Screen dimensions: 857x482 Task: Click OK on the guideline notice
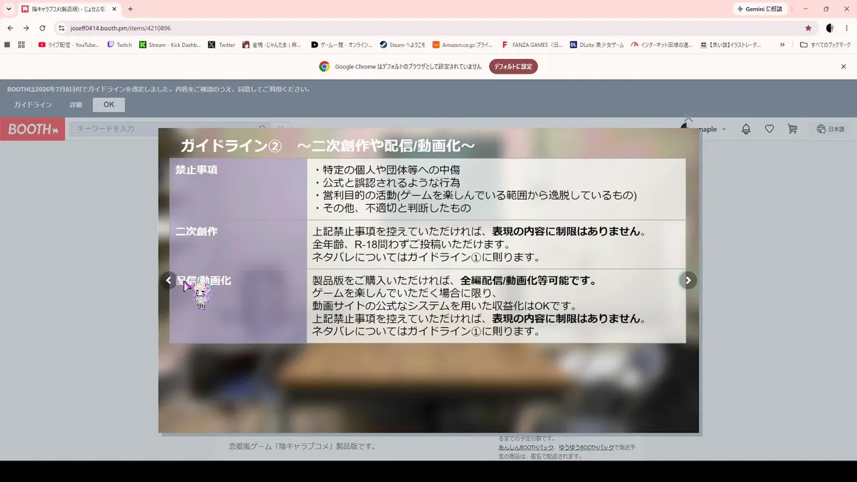[108, 105]
